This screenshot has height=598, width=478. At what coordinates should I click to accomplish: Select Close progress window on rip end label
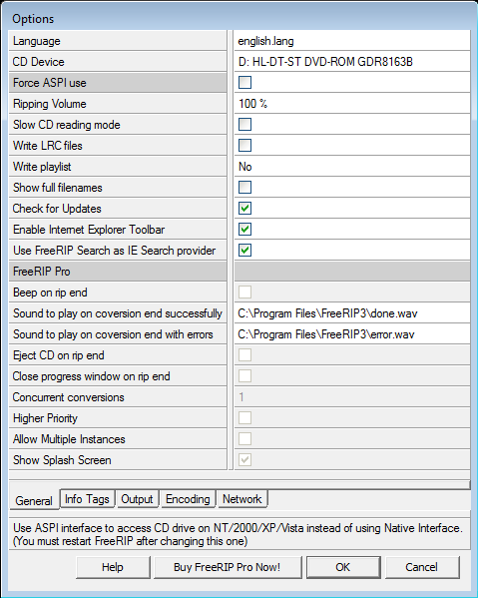point(118,376)
